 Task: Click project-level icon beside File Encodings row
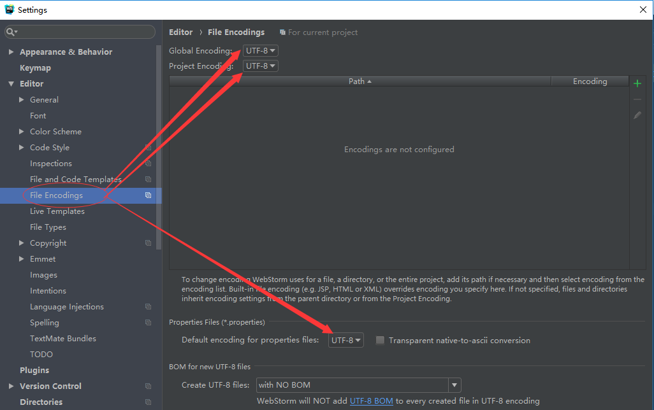click(x=148, y=195)
